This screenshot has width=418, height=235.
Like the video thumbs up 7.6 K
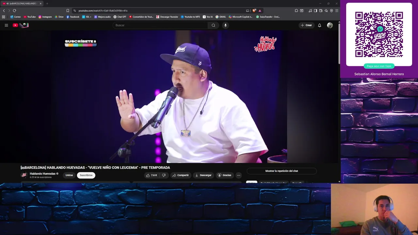(152, 175)
